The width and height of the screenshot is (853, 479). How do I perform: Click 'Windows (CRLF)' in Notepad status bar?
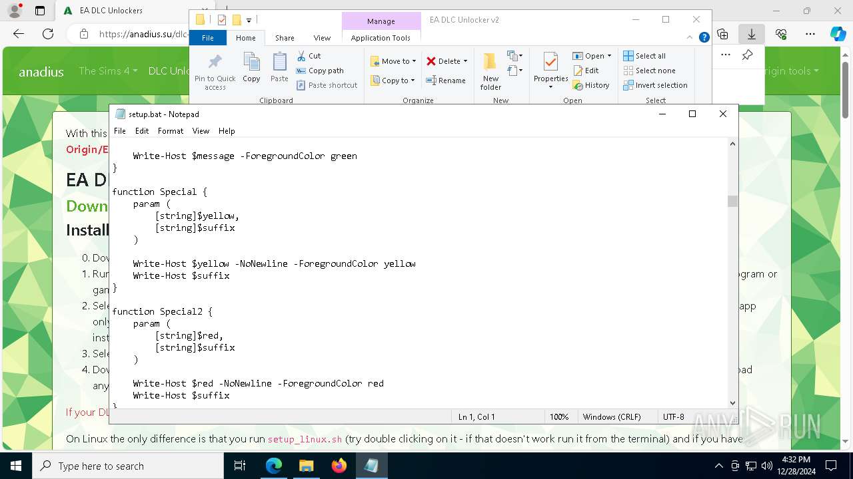click(x=612, y=417)
